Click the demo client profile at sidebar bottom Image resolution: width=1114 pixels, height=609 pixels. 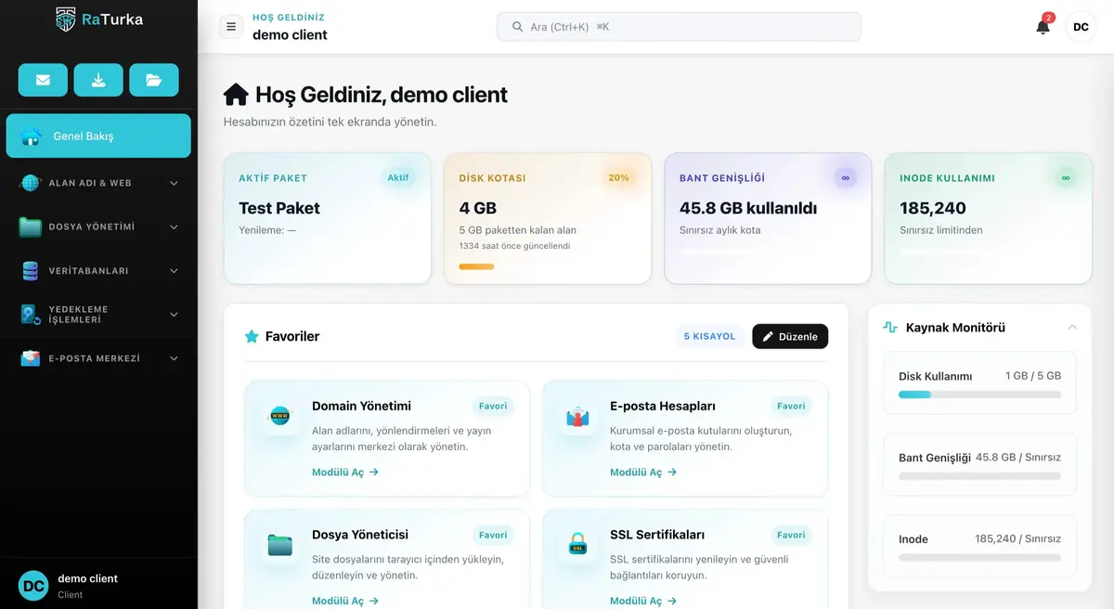pos(98,586)
